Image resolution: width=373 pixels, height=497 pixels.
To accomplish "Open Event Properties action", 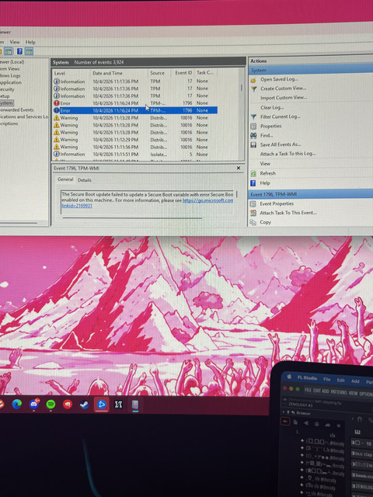I will pos(277,203).
